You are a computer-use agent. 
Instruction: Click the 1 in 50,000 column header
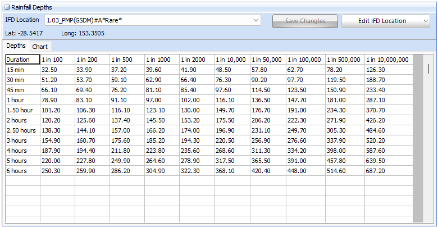(x=267, y=59)
